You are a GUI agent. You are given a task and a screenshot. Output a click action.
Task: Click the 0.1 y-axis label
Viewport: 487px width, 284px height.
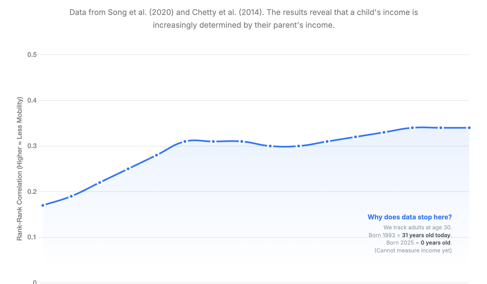point(32,237)
